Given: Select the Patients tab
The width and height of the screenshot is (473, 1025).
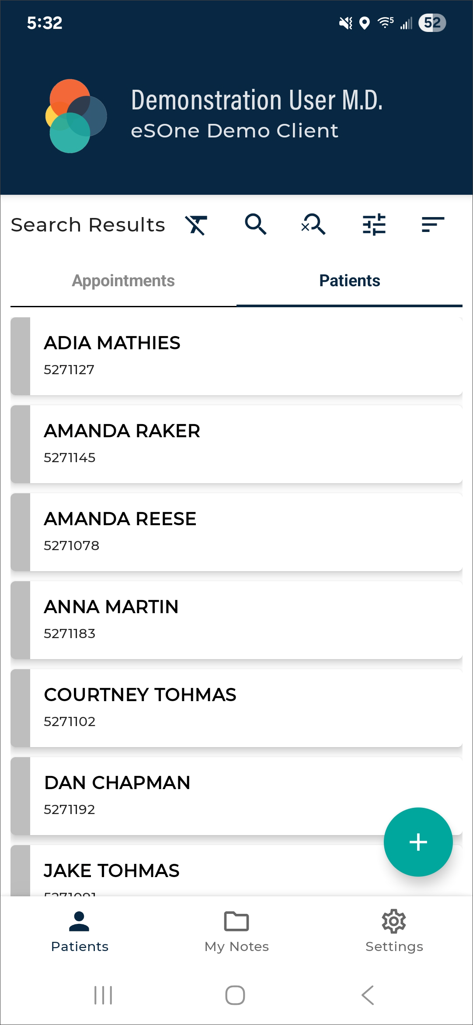Looking at the screenshot, I should tap(349, 281).
